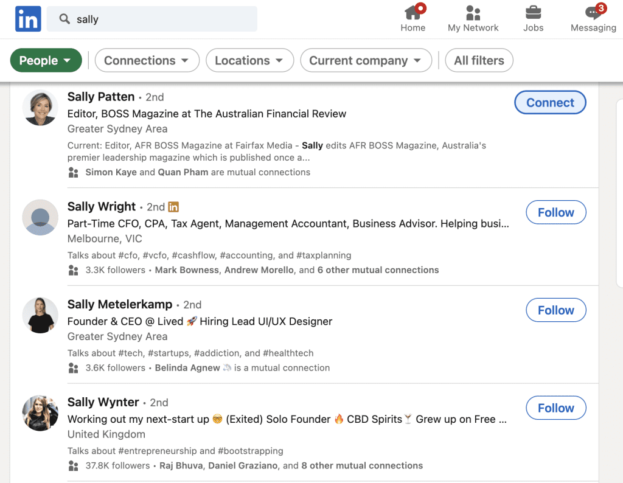
Task: Click Andrew Morello mutual connection
Action: click(259, 270)
